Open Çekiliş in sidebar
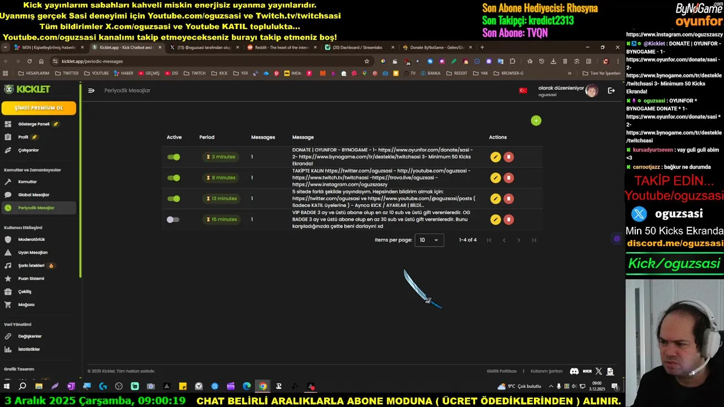 pos(38,292)
